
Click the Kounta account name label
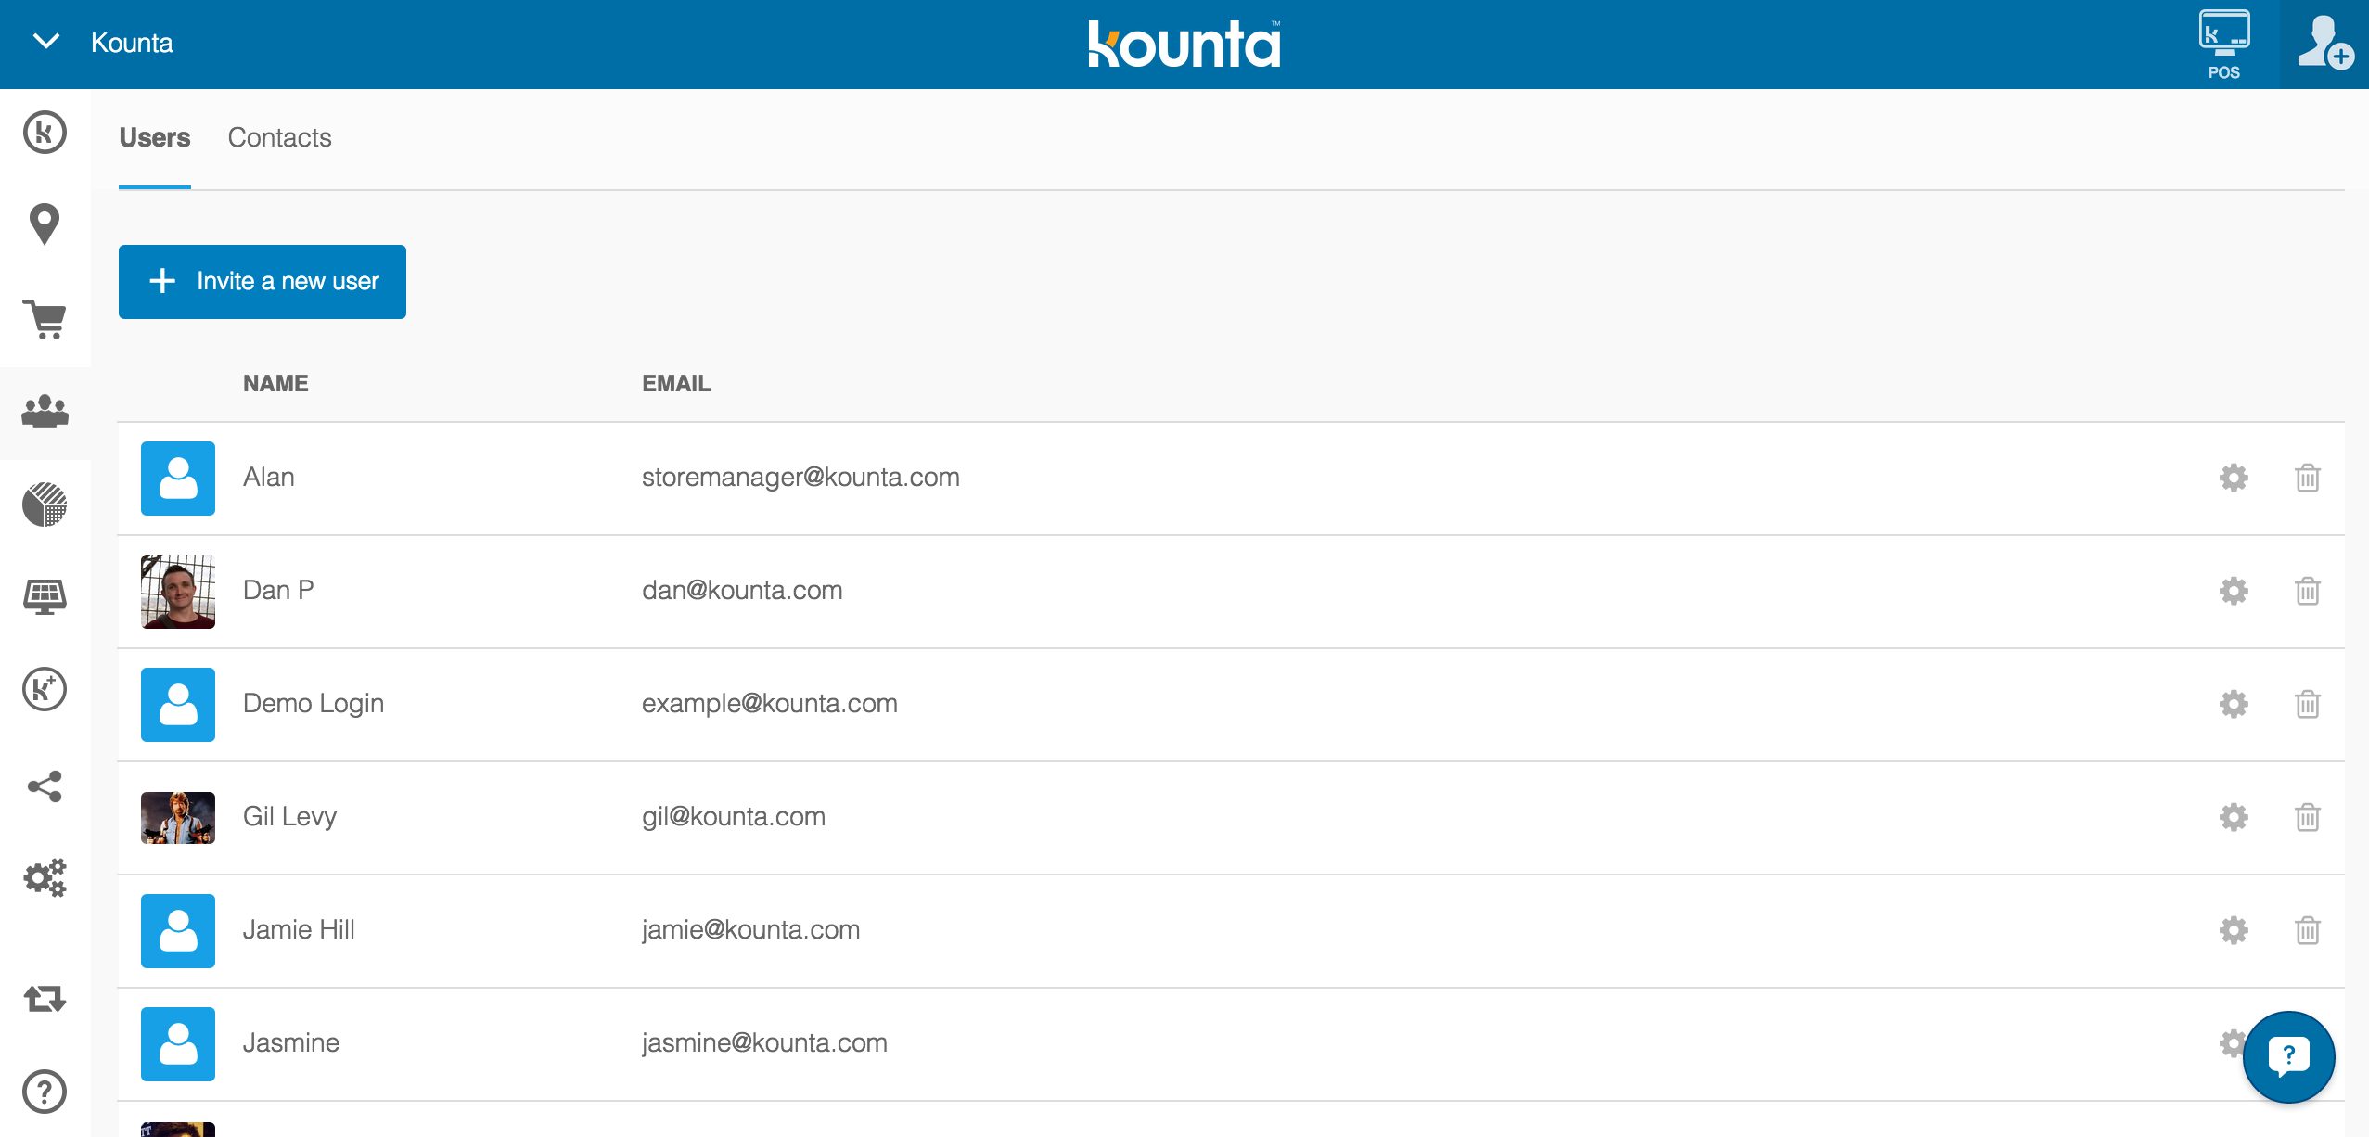pos(132,43)
